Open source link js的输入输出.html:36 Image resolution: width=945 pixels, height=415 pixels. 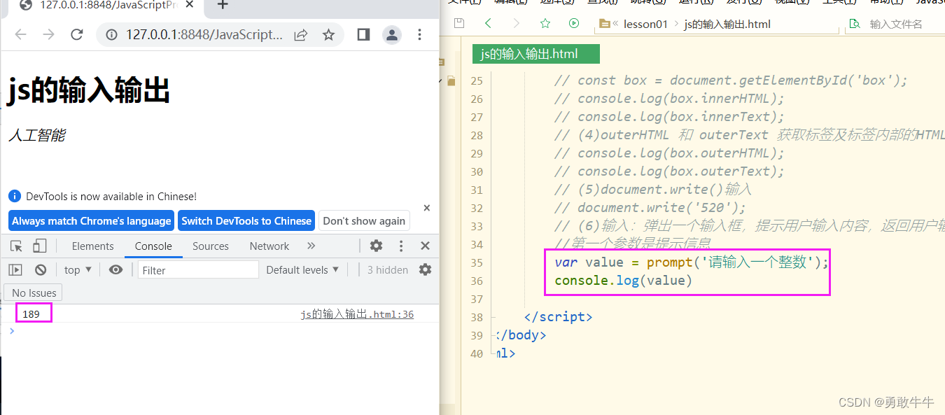pyautogui.click(x=357, y=314)
